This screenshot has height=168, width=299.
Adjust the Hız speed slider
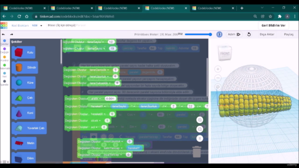[x=198, y=34]
